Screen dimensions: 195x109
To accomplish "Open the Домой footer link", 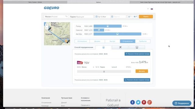I will pos(64,103).
